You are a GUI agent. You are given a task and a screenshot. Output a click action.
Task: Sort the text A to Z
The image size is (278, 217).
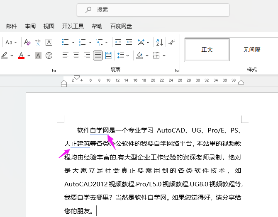pos(160,42)
